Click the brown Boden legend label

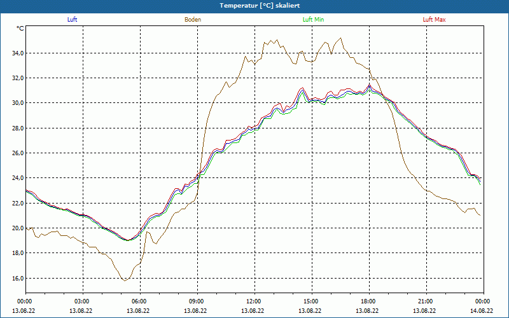coord(193,20)
